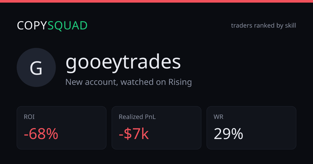Click the 29% win rate value
Screen dimensions: 313x164
(x=228, y=134)
